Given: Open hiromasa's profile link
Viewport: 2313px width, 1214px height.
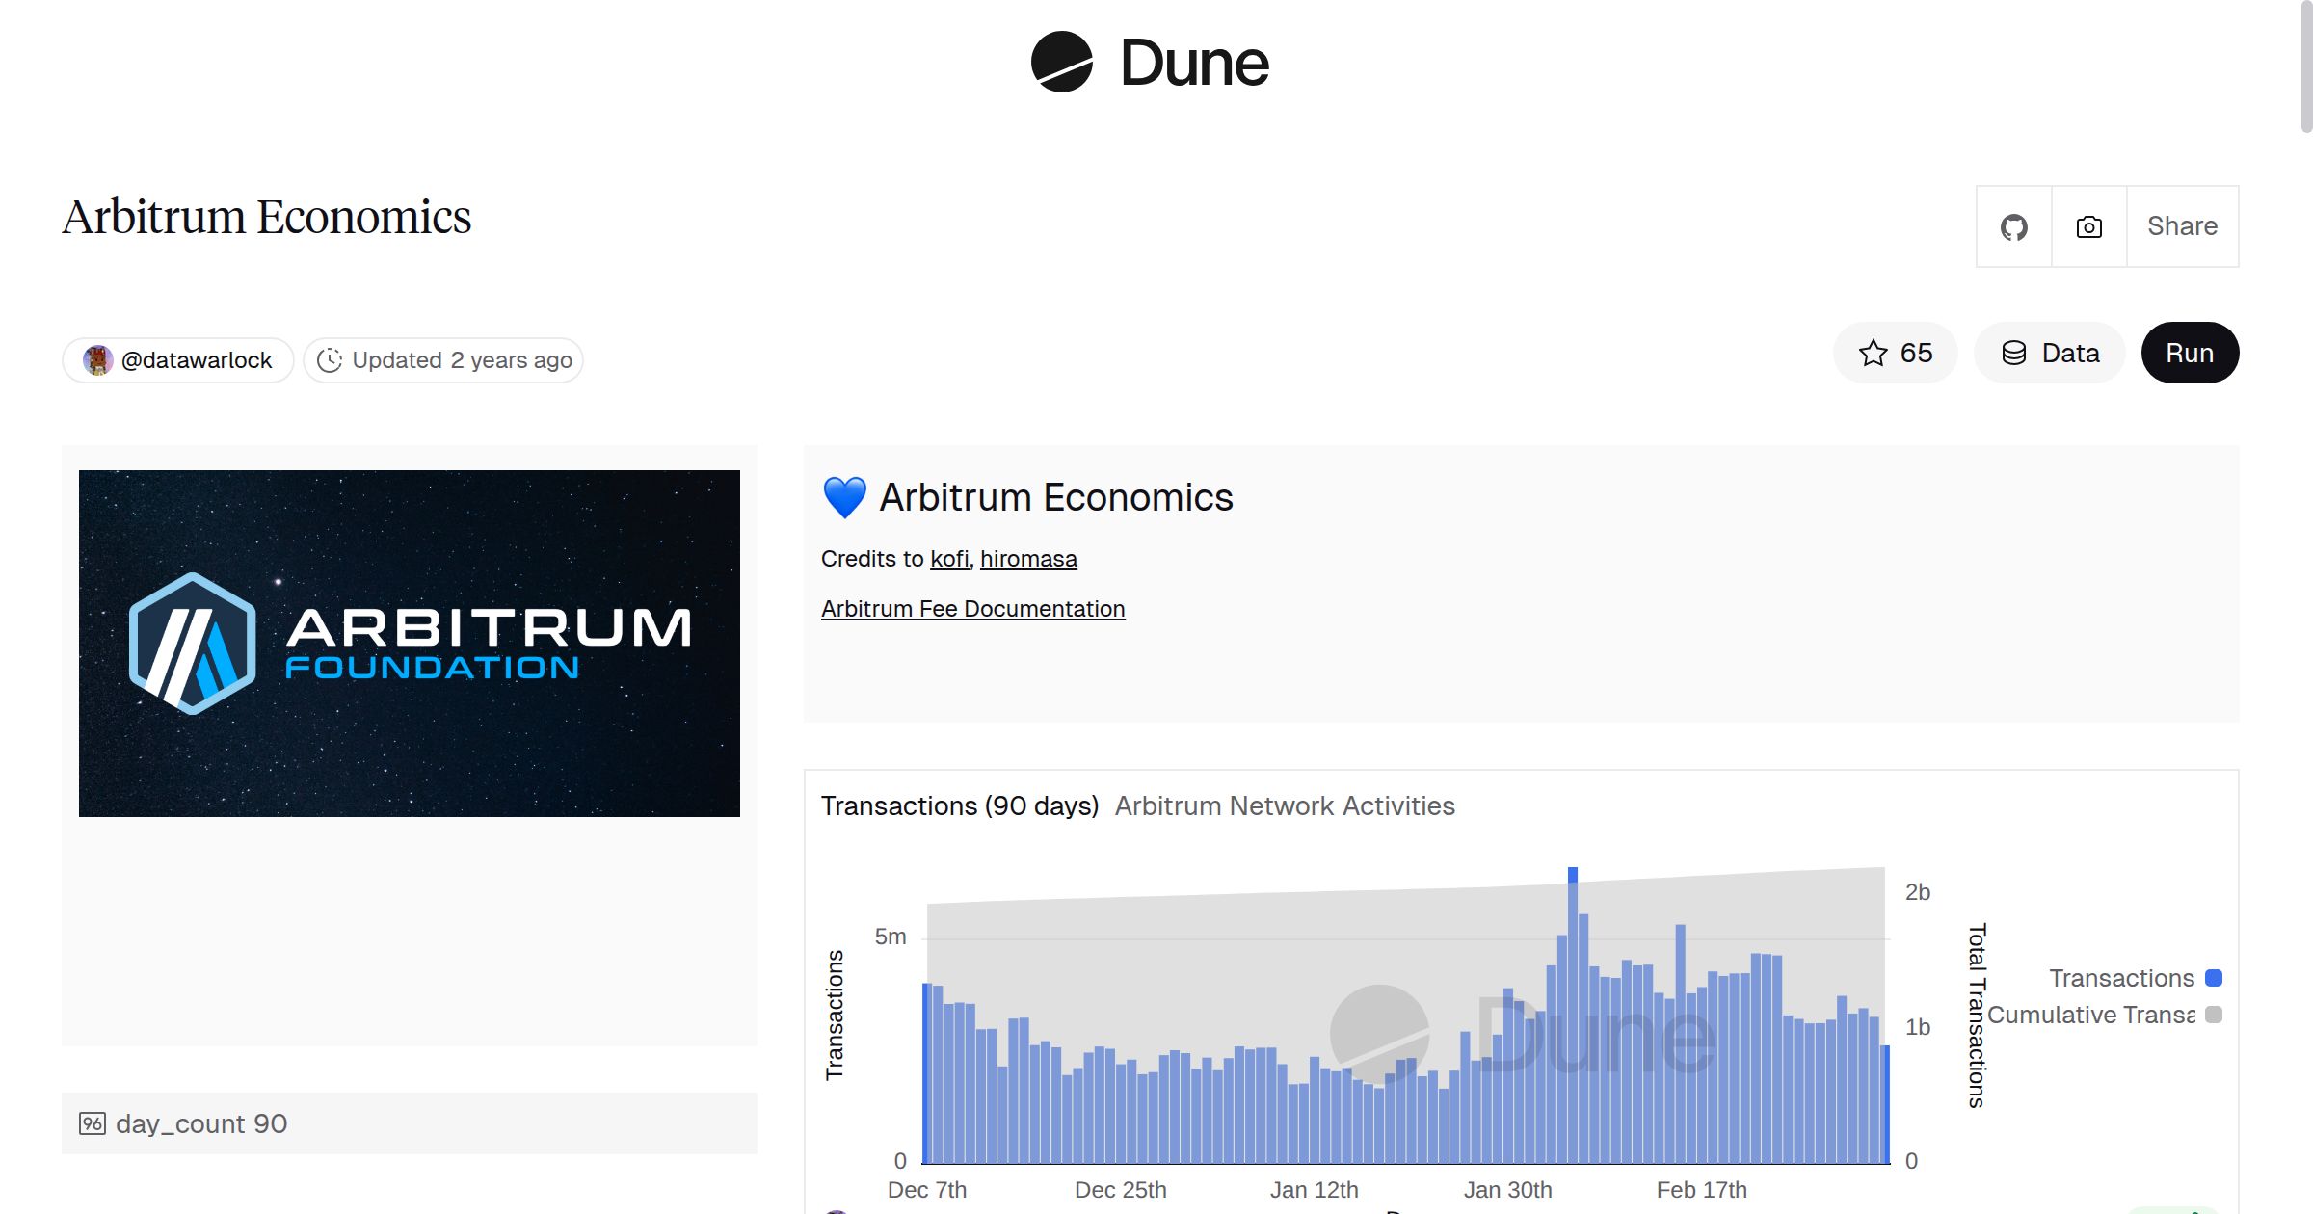Looking at the screenshot, I should point(1028,559).
